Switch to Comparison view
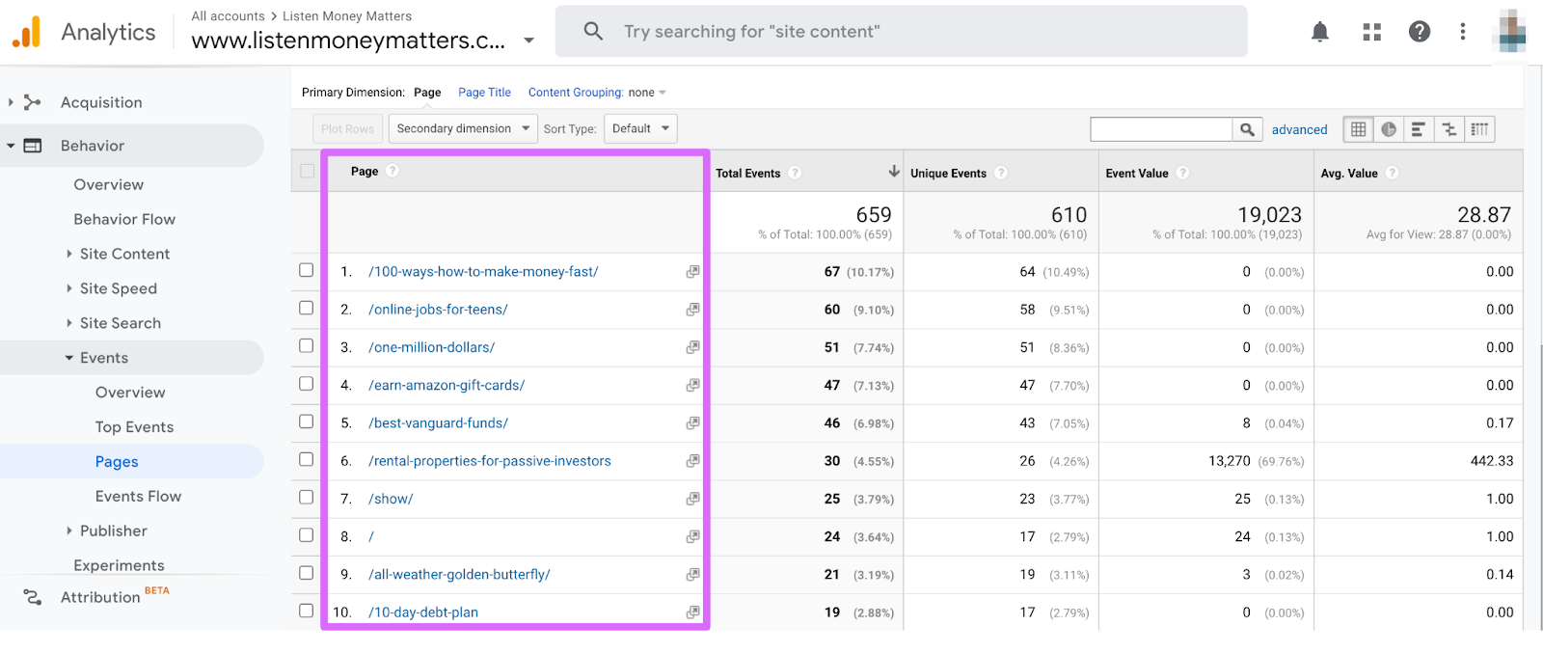 (x=1448, y=129)
